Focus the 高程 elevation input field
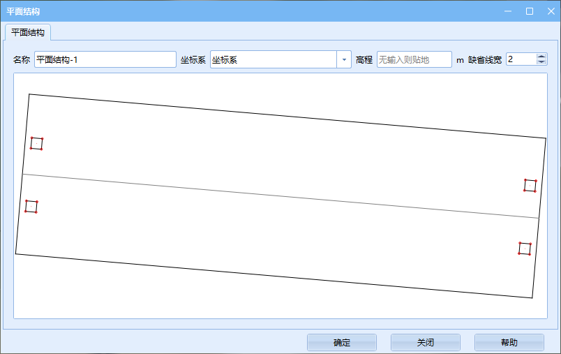The width and height of the screenshot is (561, 354). point(414,59)
